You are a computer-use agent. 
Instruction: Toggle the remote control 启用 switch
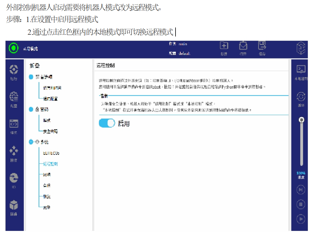click(107, 123)
